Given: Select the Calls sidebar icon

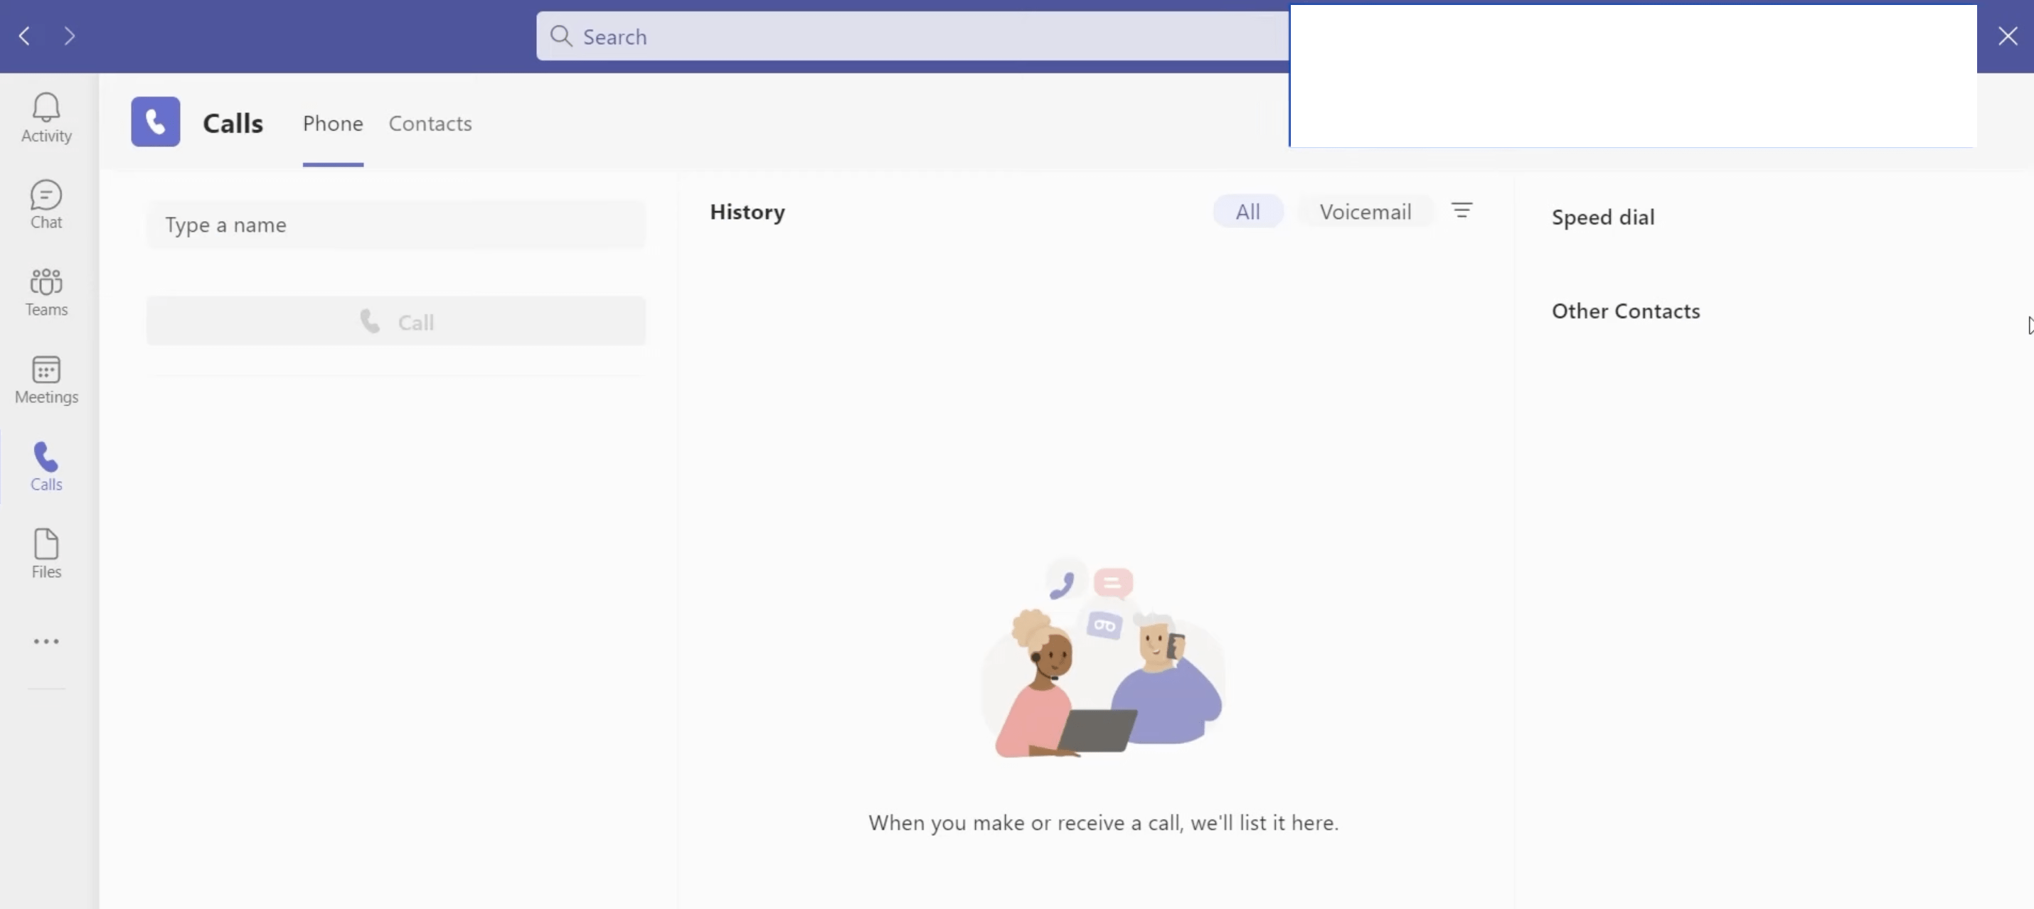Looking at the screenshot, I should point(47,467).
